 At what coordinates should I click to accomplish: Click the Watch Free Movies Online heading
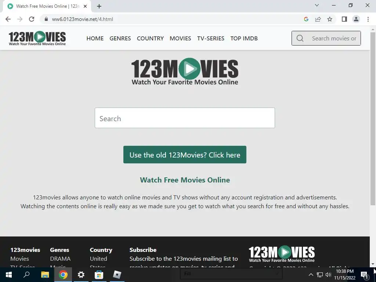(x=185, y=180)
